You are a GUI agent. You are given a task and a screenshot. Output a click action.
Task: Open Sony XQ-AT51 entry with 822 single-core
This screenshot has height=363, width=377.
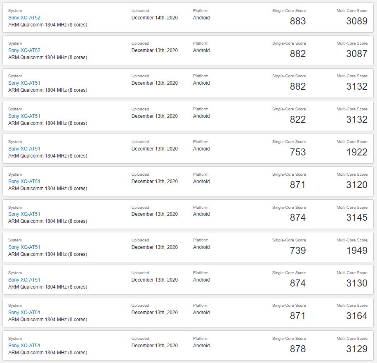pyautogui.click(x=24, y=116)
